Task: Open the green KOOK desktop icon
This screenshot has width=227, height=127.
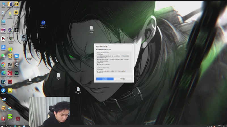Action: point(10,117)
